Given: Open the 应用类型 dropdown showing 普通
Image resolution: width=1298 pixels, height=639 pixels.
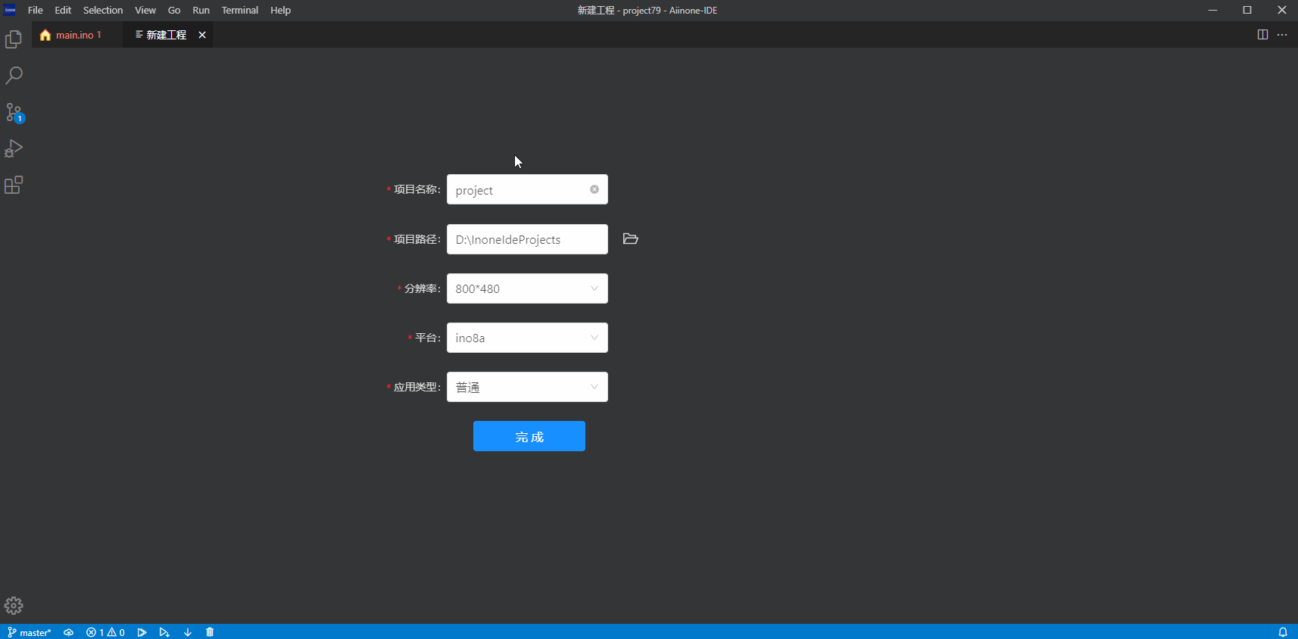Looking at the screenshot, I should click(x=527, y=387).
